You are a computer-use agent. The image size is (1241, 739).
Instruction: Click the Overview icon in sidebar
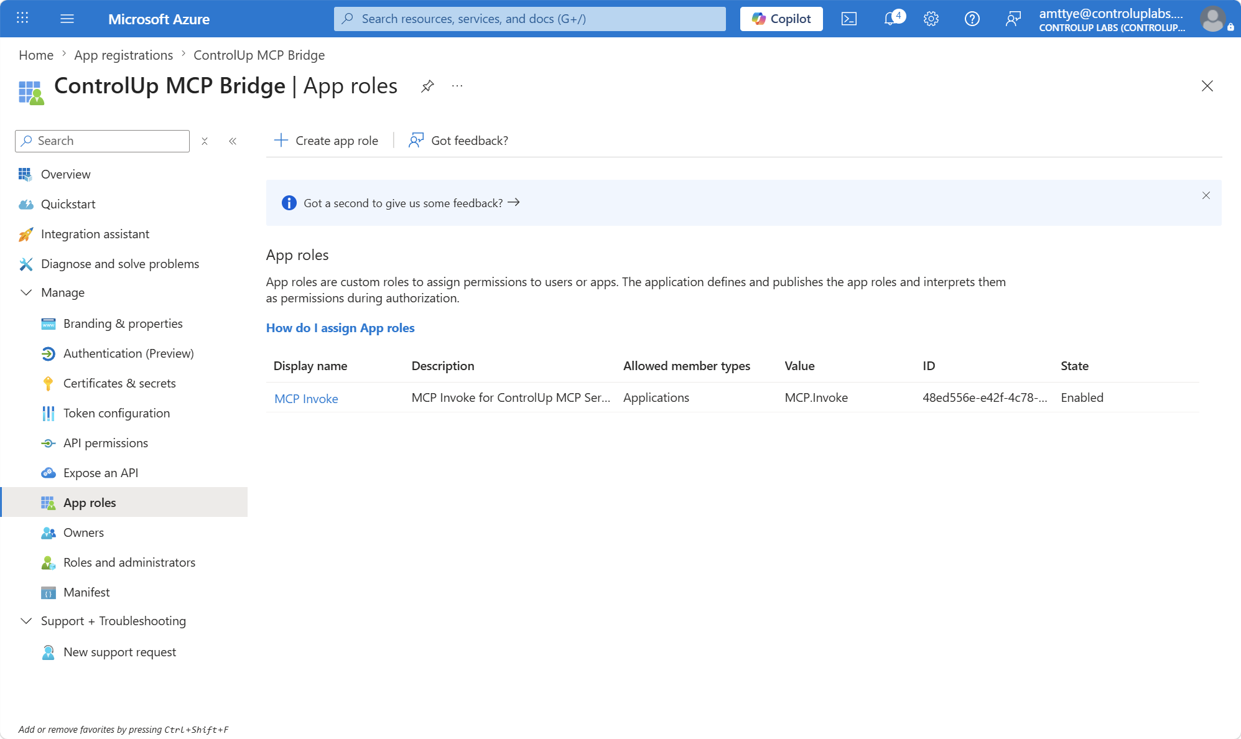[26, 174]
